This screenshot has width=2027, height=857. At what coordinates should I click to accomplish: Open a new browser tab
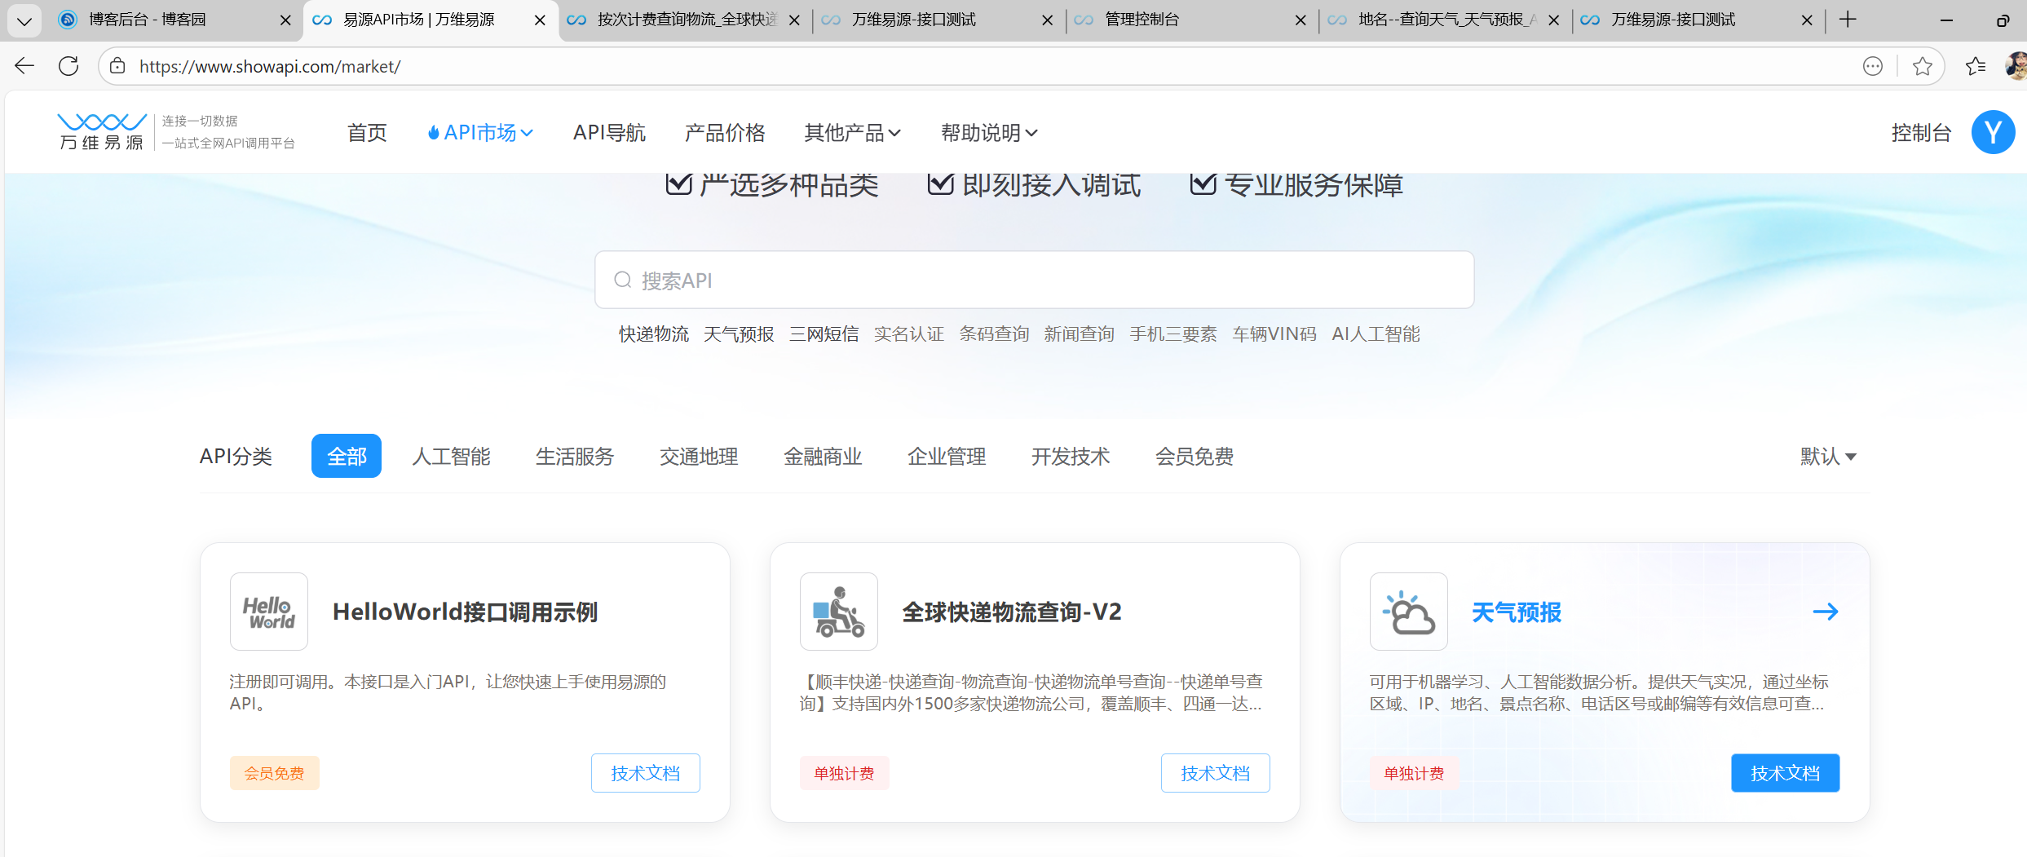[x=1848, y=20]
